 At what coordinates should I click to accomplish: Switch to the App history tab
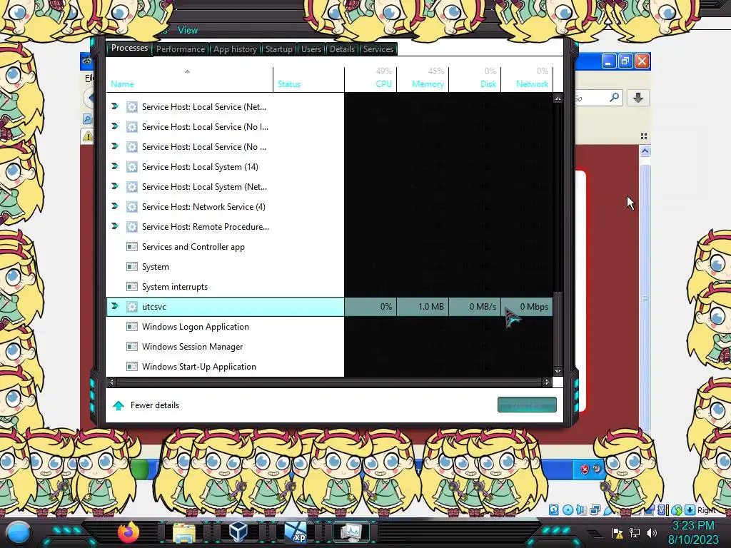[x=235, y=49]
